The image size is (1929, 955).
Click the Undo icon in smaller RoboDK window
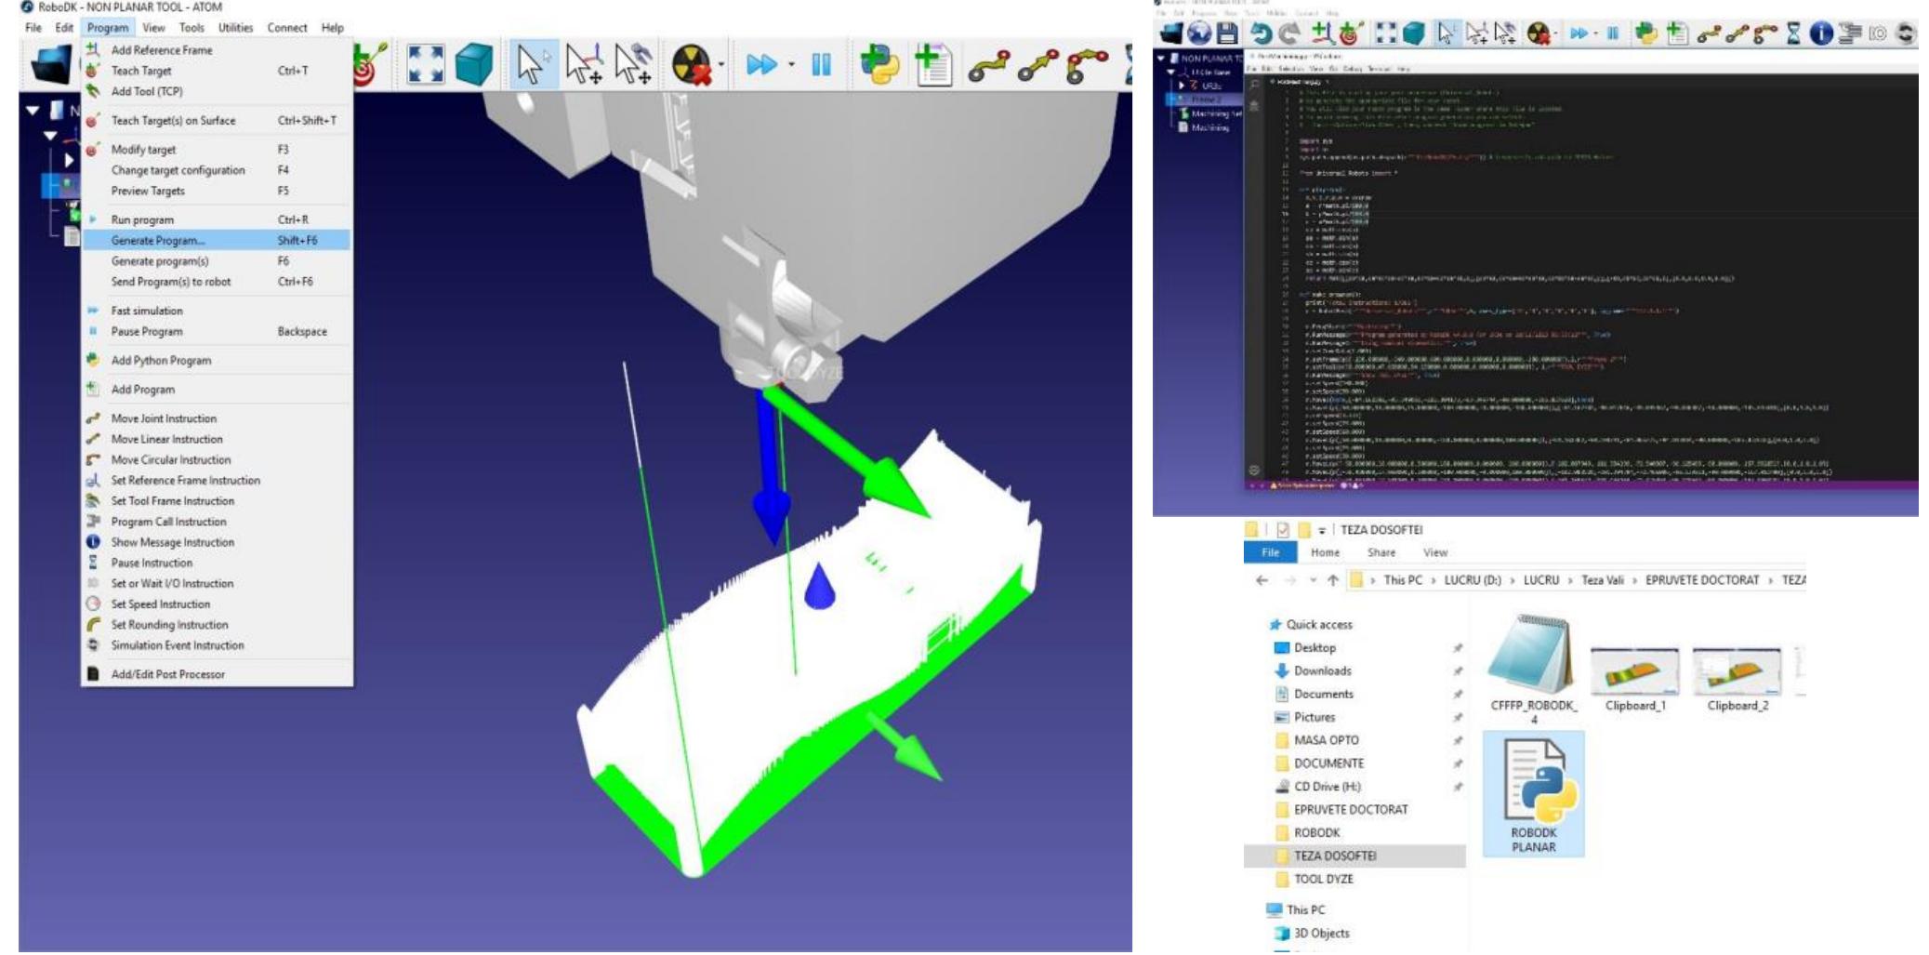[x=1261, y=33]
